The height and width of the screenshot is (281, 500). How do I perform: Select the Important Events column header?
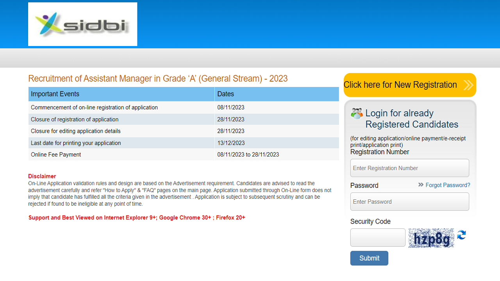[x=55, y=94]
